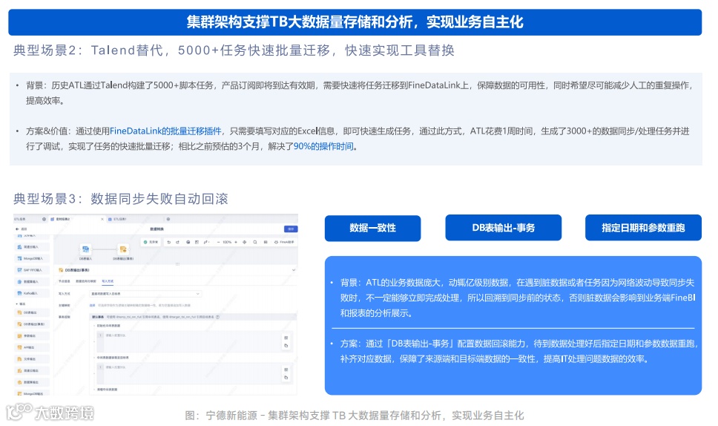Pick Kafka输入 operator in sidebar
Viewport: 718px width, 426px height.
pyautogui.click(x=30, y=293)
